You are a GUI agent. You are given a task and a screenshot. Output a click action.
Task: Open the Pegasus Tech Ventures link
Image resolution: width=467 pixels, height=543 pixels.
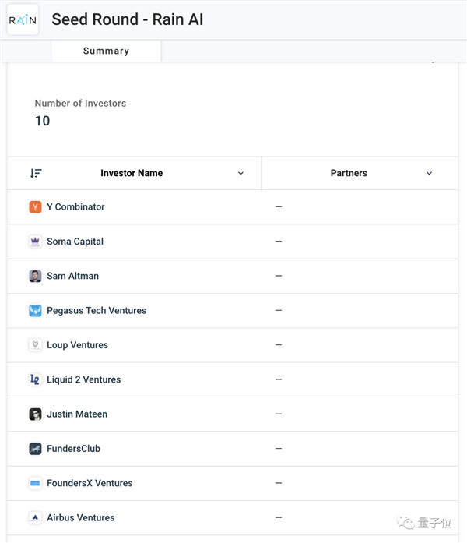97,311
